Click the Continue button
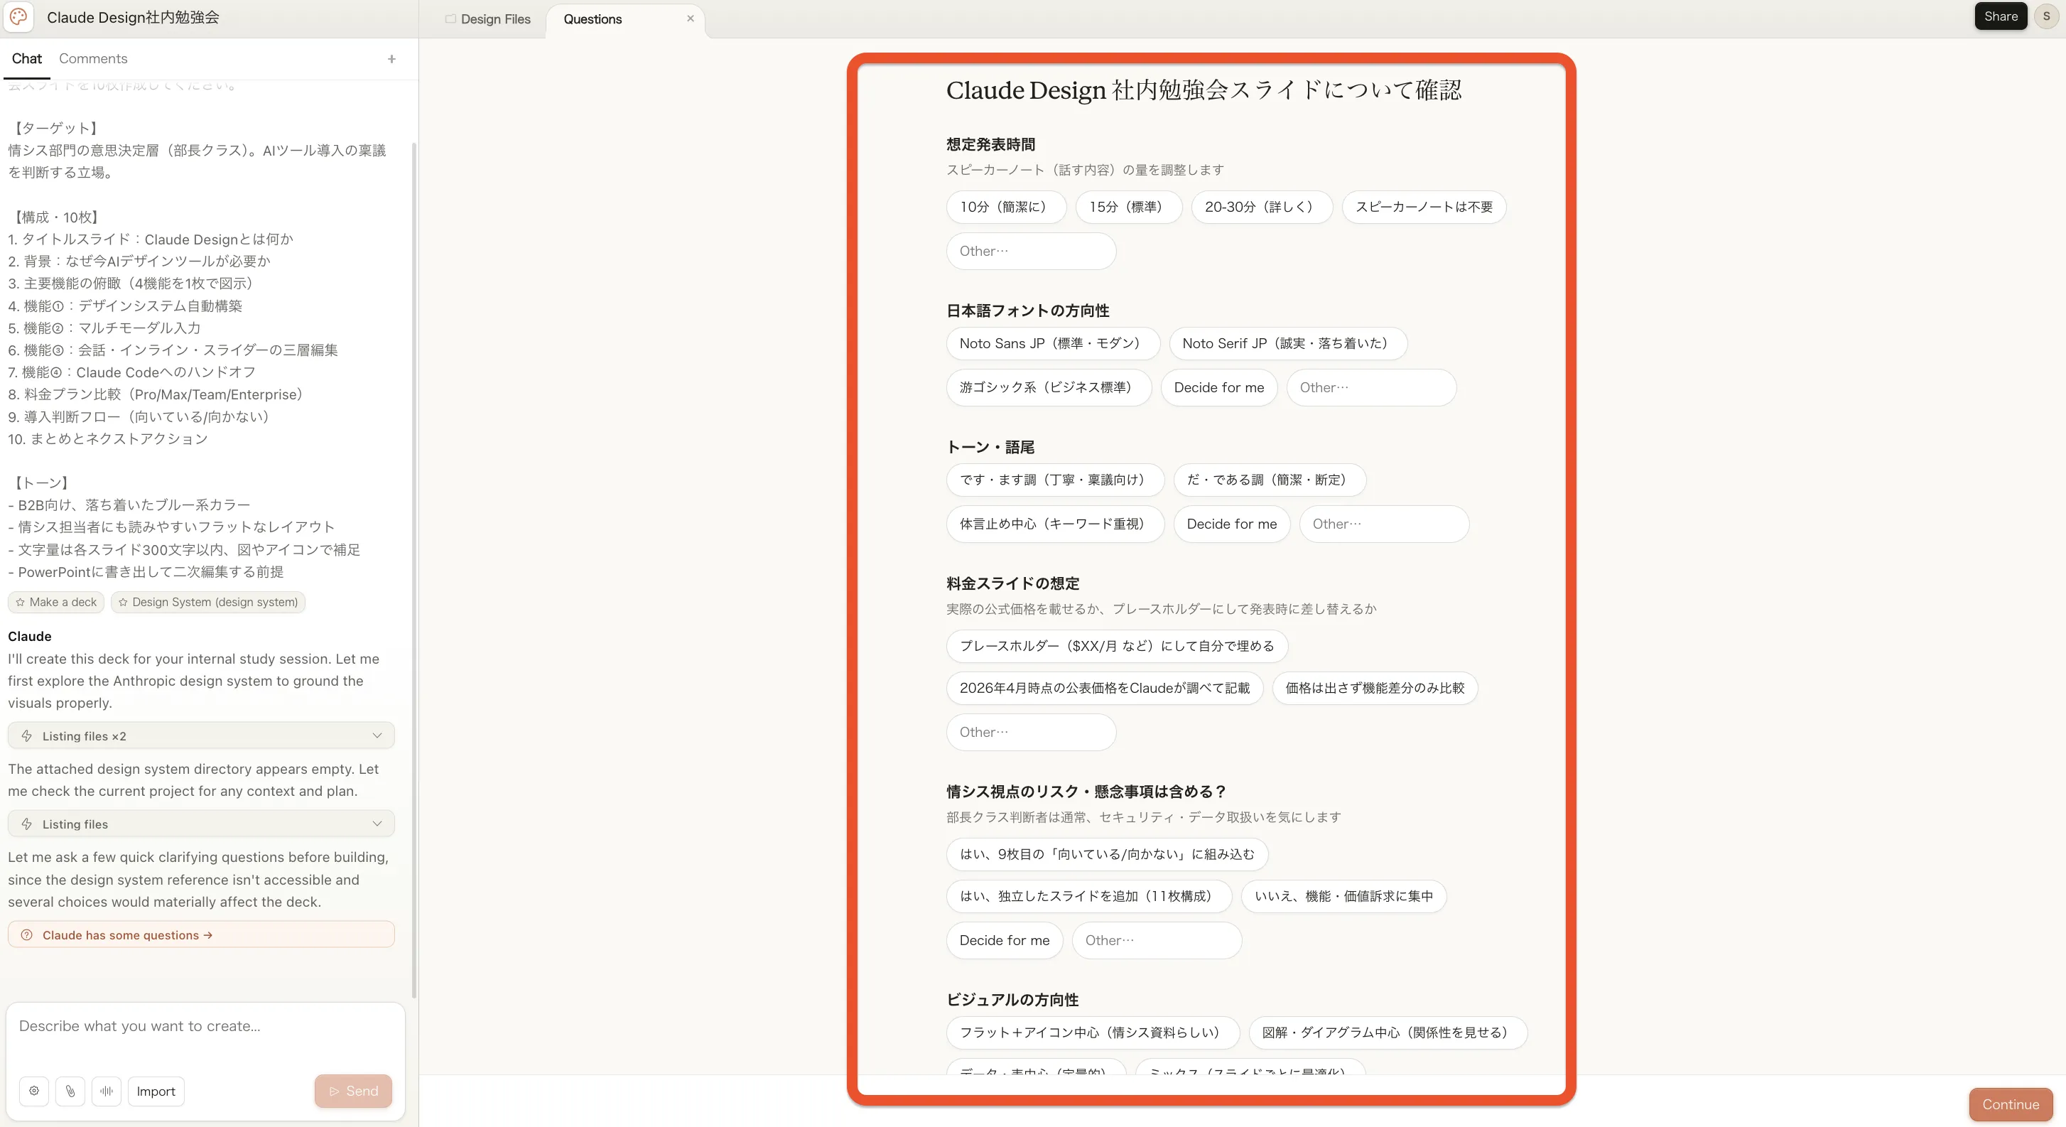Viewport: 2066px width, 1127px height. tap(2010, 1104)
